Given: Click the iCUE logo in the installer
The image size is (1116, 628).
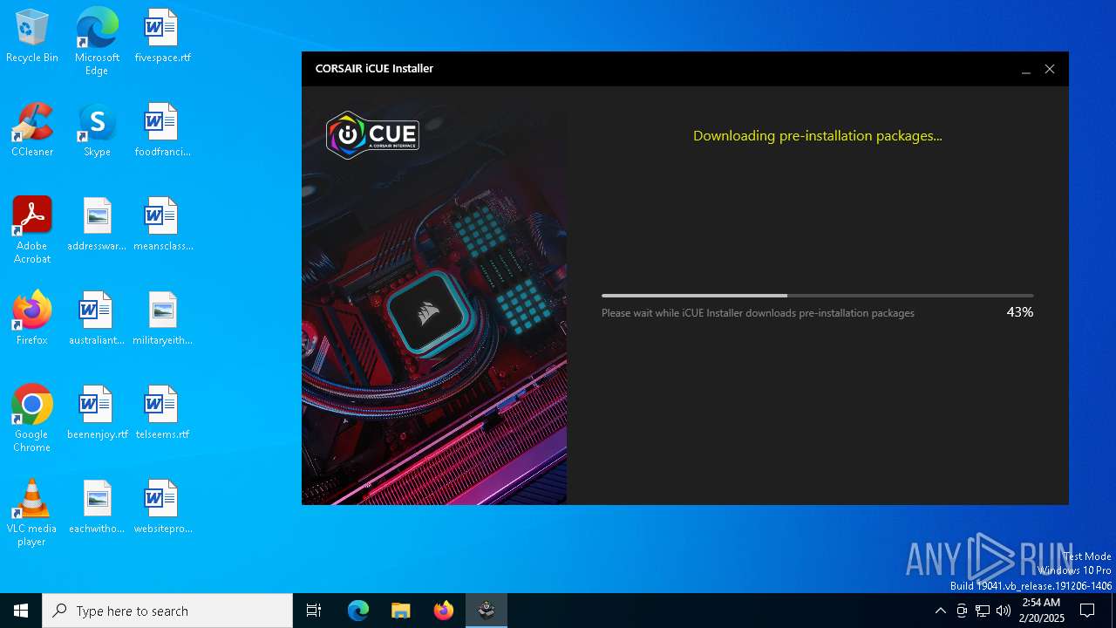Looking at the screenshot, I should point(373,135).
